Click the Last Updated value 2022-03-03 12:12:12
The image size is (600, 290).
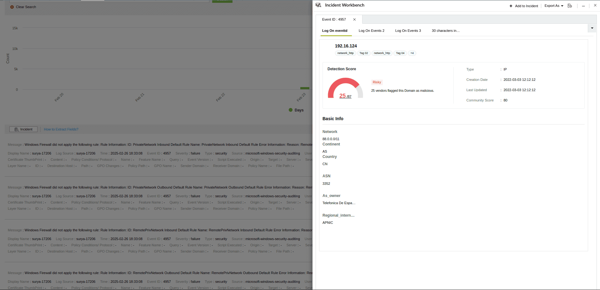point(519,90)
